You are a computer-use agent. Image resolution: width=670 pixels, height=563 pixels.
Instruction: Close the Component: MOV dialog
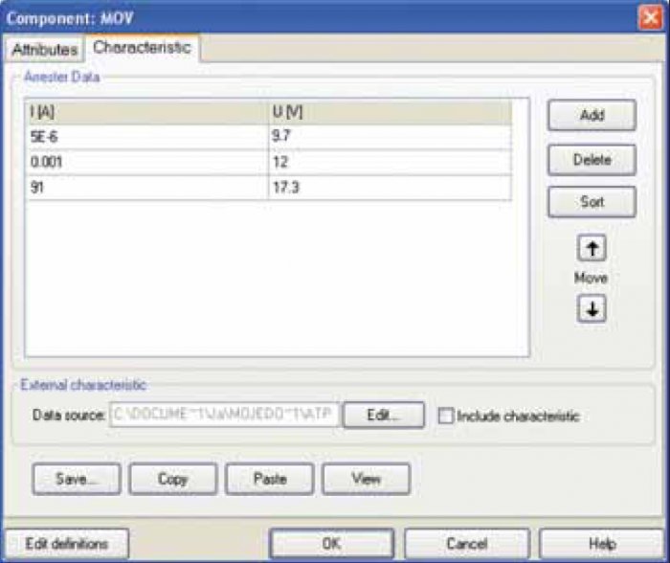650,18
